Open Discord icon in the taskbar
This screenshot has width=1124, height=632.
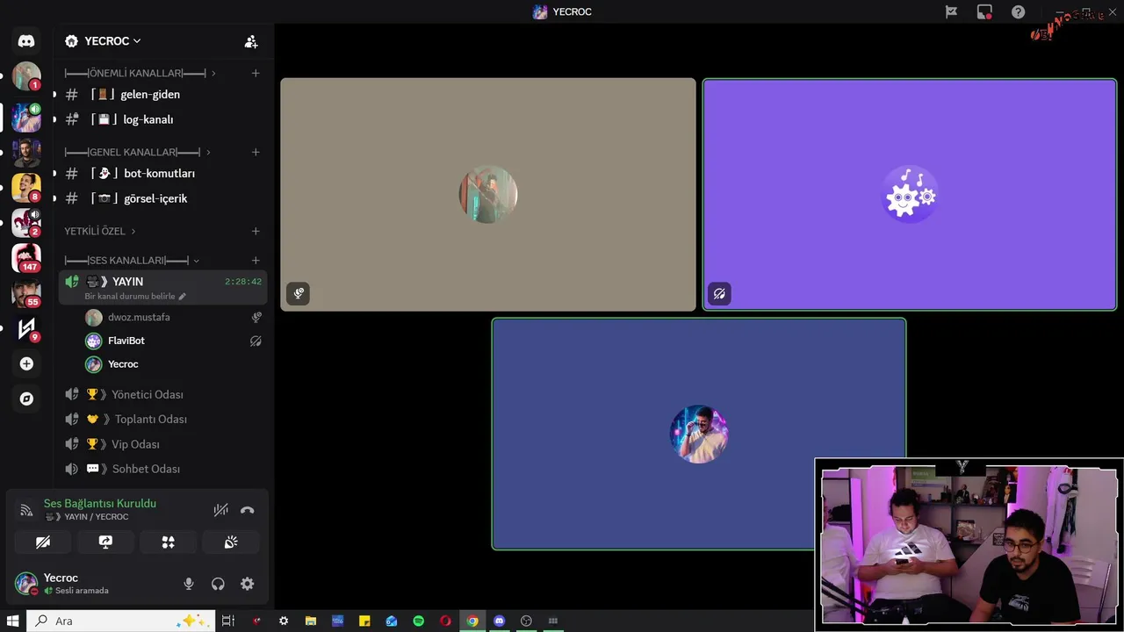(500, 621)
